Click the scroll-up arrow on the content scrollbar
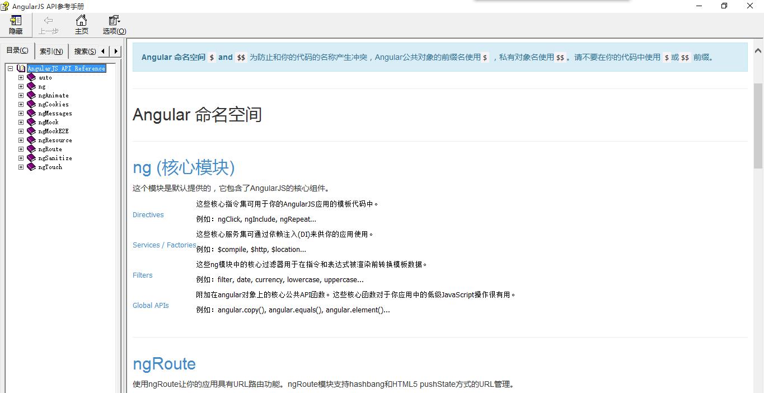The height and width of the screenshot is (393, 764). [758, 50]
